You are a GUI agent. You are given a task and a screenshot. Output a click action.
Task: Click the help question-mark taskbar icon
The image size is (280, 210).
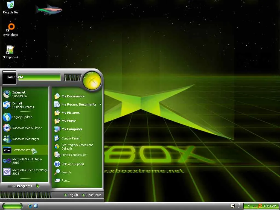pyautogui.click(x=233, y=206)
